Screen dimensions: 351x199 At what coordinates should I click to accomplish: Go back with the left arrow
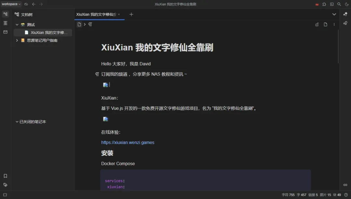coord(33,4)
